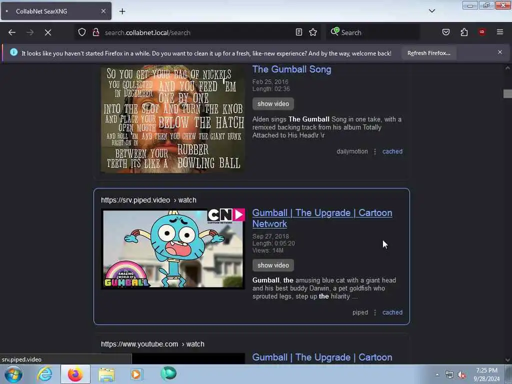Go back with the browser back arrow
The width and height of the screenshot is (512, 384).
point(12,32)
